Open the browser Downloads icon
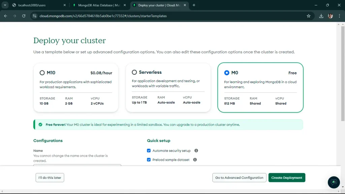This screenshot has width=345, height=194. tap(321, 15)
